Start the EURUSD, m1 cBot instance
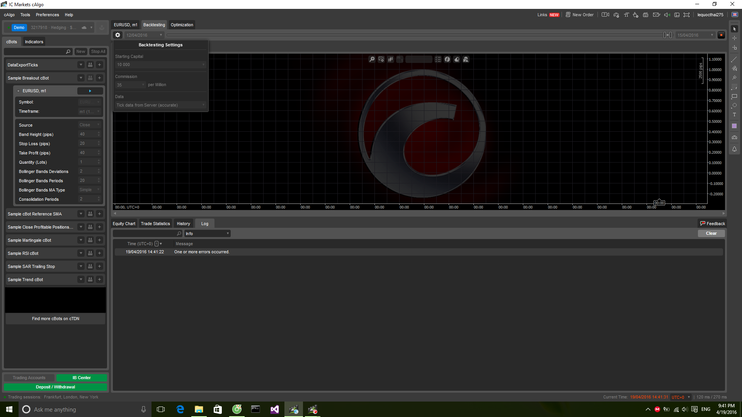This screenshot has height=417, width=742. click(x=90, y=91)
